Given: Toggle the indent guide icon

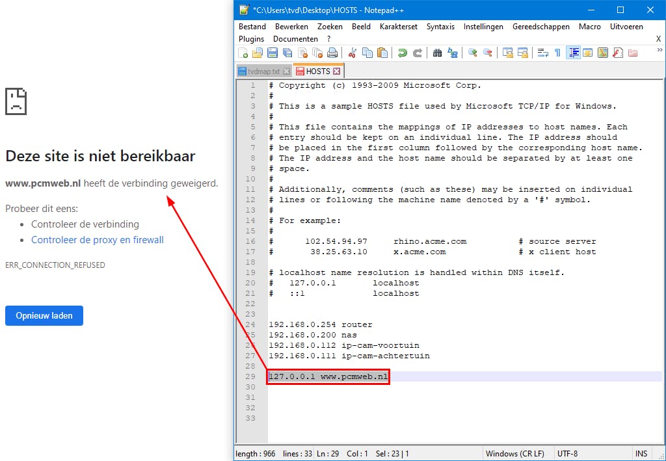Looking at the screenshot, I should coord(573,53).
